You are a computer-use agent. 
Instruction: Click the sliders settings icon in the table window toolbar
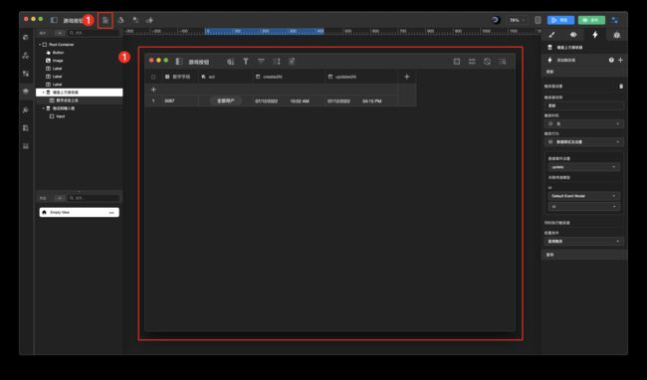[472, 62]
